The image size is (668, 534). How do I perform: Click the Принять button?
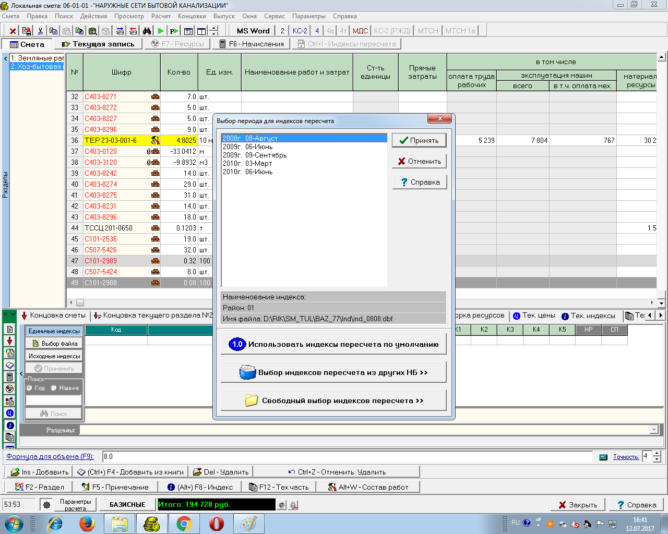point(419,140)
